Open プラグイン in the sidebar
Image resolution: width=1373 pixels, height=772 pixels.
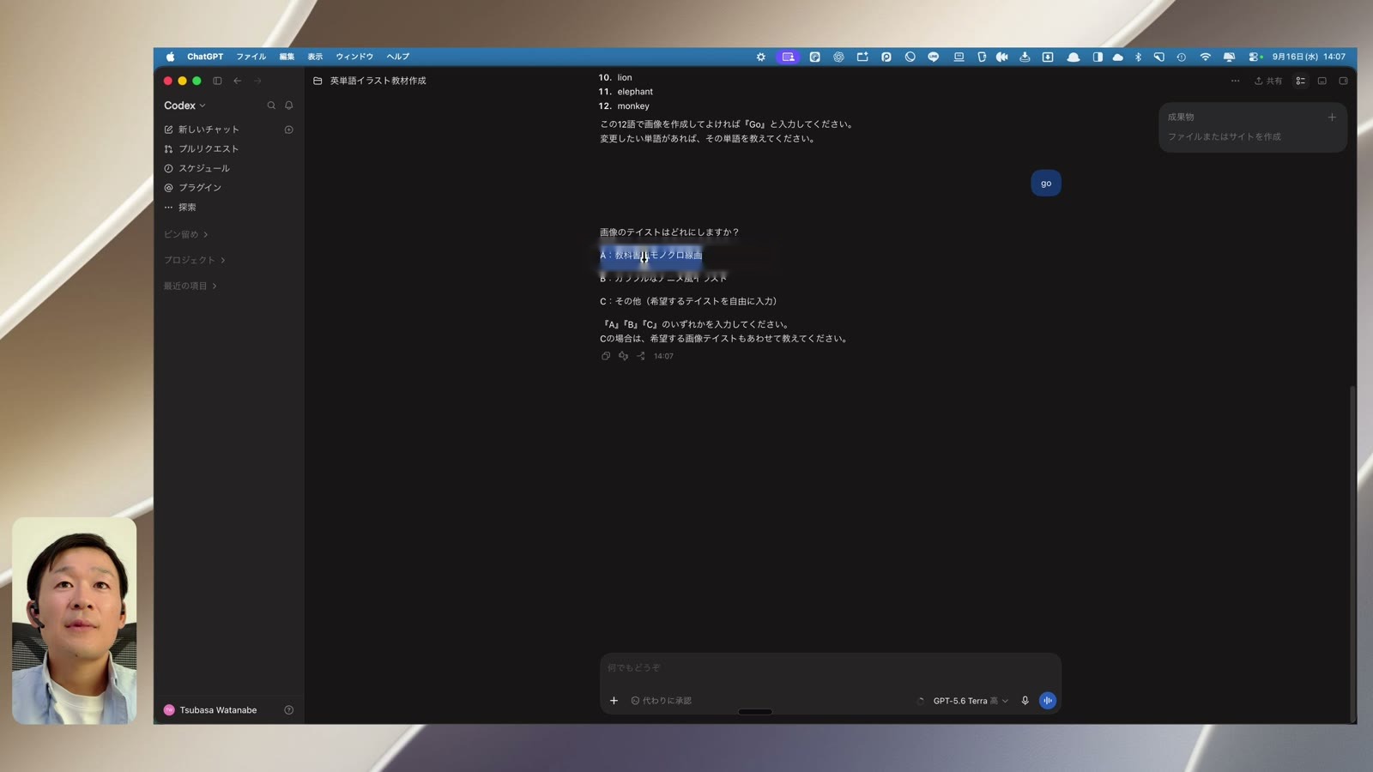[x=193, y=188]
